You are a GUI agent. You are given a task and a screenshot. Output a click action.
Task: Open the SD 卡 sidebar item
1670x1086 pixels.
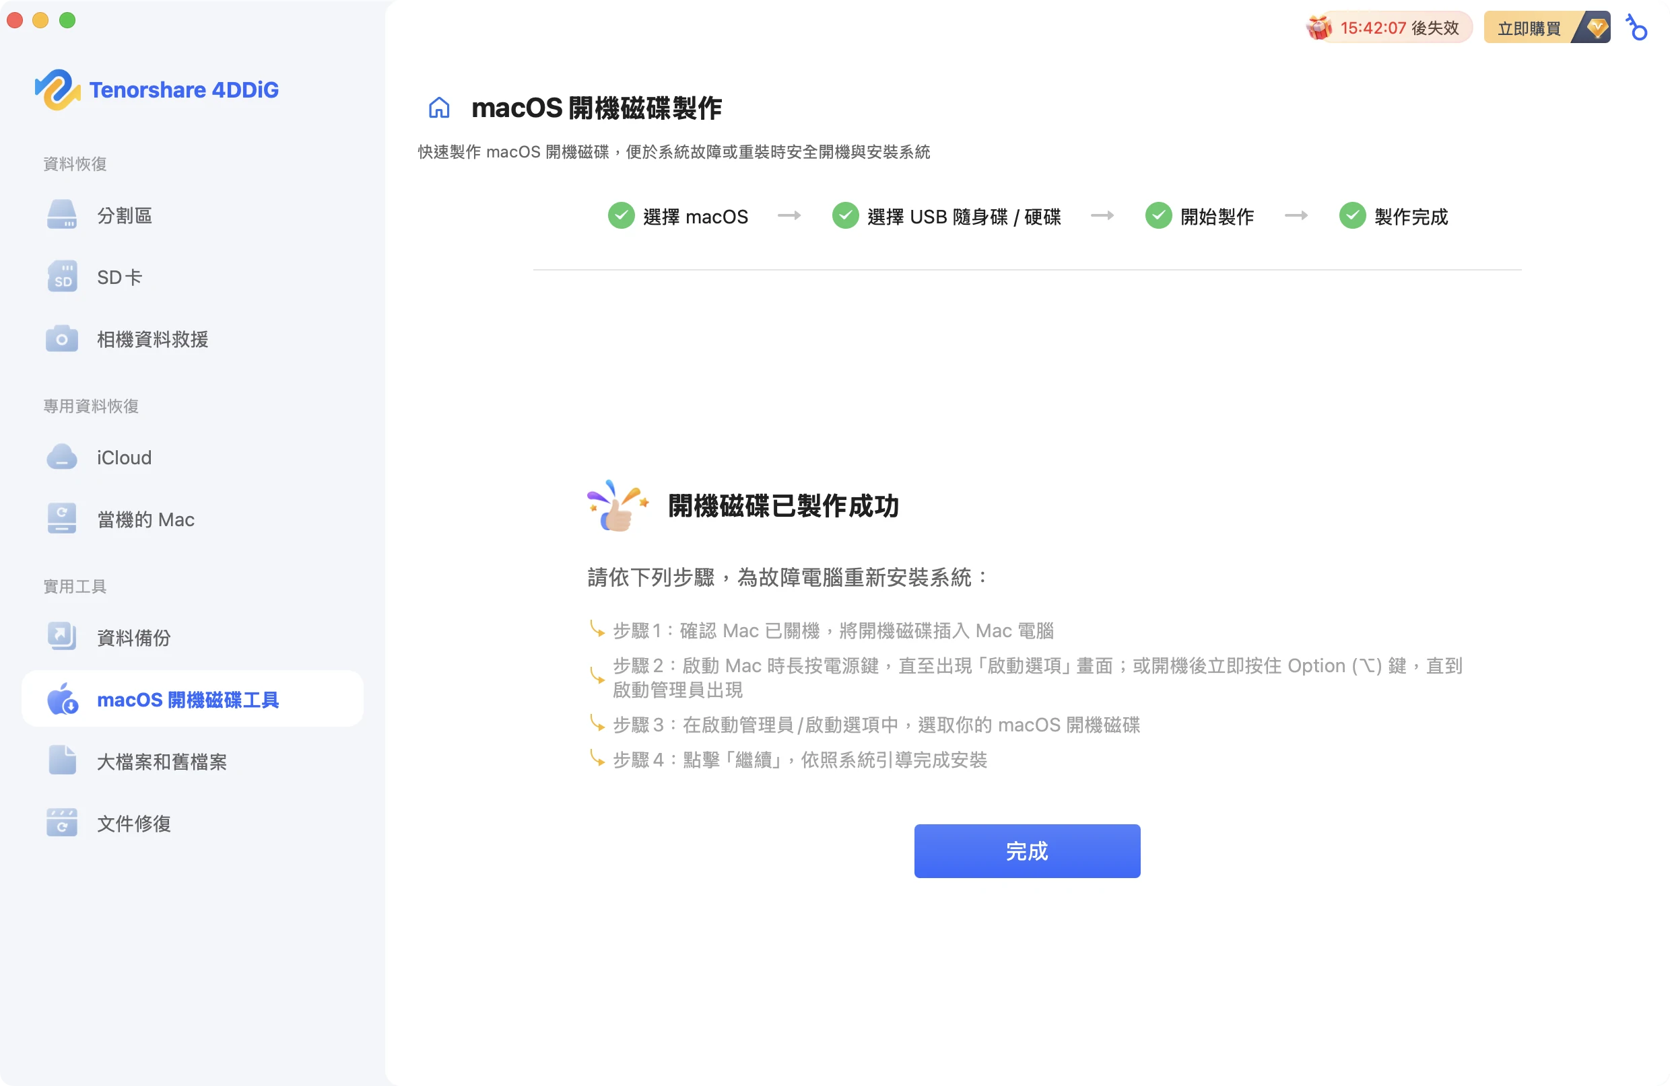[193, 277]
